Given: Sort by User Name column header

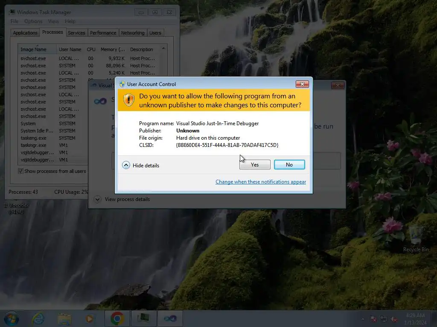Looking at the screenshot, I should tap(70, 49).
